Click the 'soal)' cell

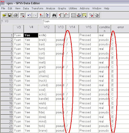click(x=47, y=90)
